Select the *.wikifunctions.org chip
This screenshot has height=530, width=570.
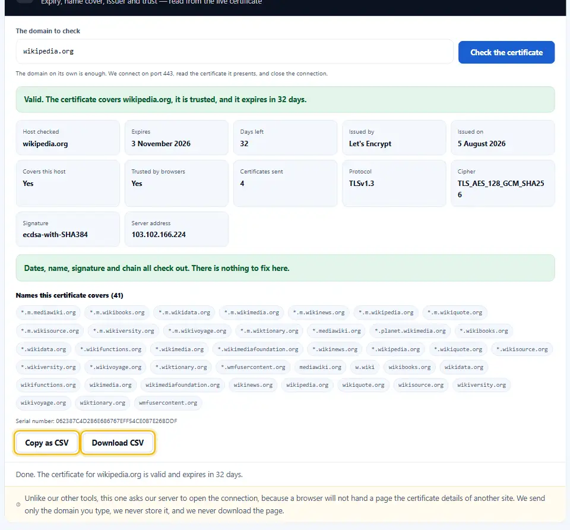click(x=111, y=349)
